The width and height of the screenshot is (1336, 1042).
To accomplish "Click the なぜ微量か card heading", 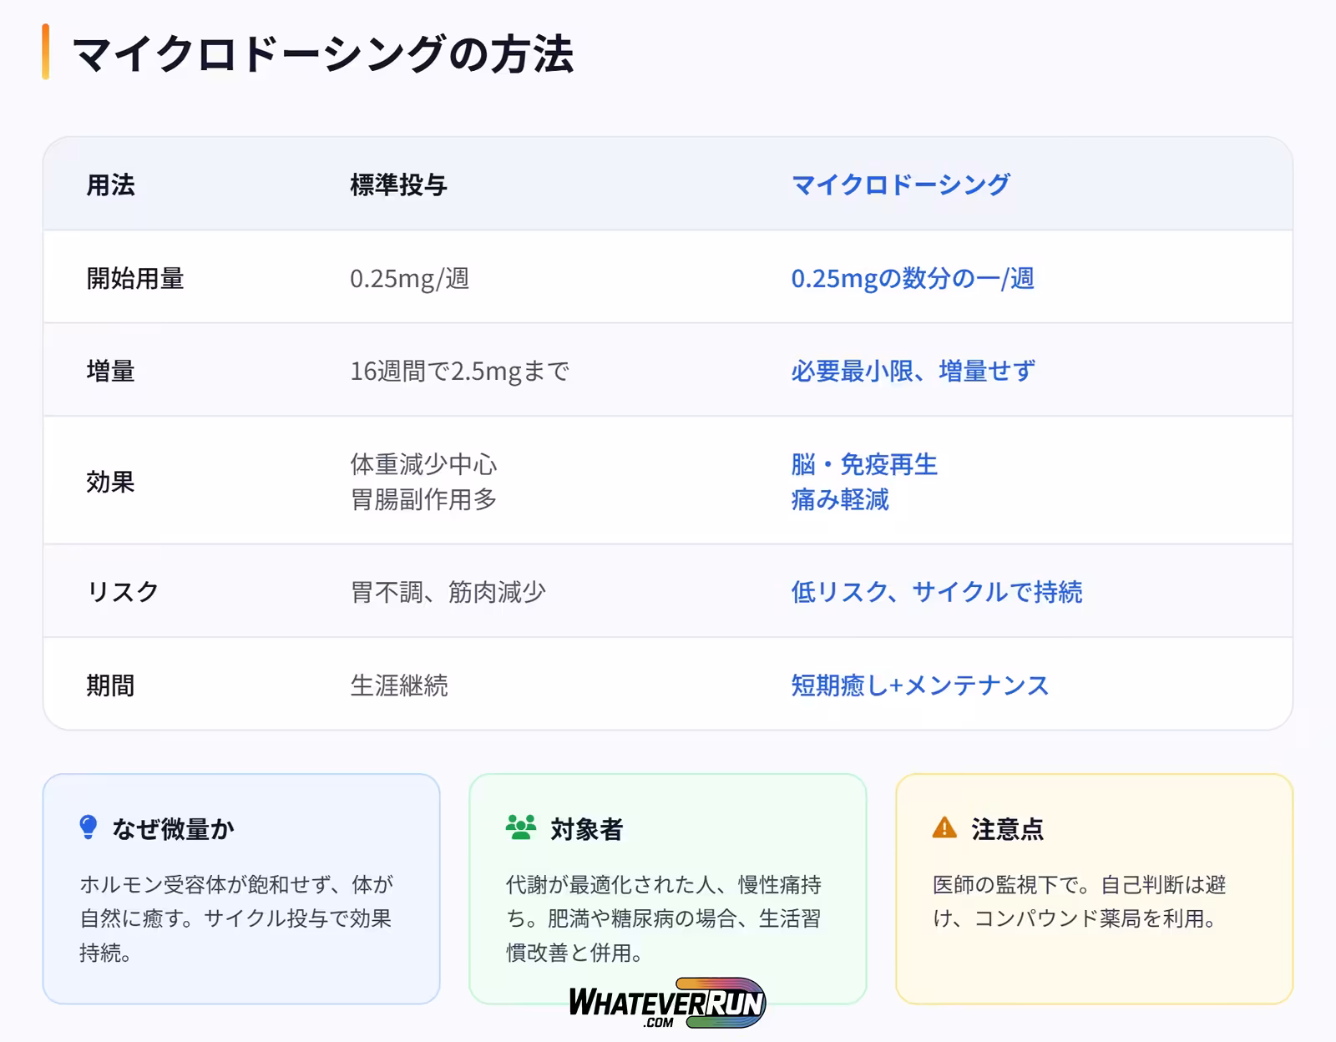I will (x=173, y=829).
